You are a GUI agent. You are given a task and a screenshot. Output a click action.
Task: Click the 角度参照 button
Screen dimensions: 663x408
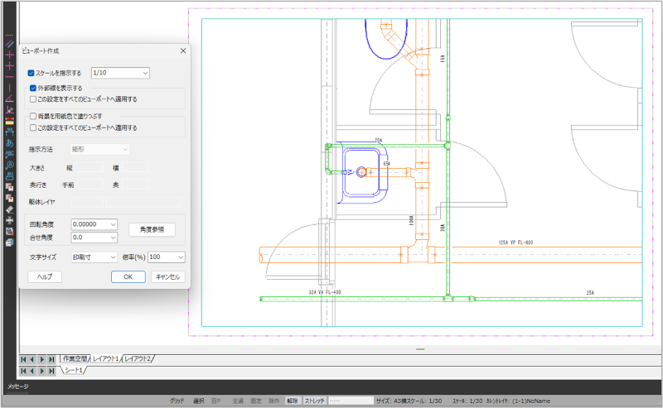(x=152, y=229)
